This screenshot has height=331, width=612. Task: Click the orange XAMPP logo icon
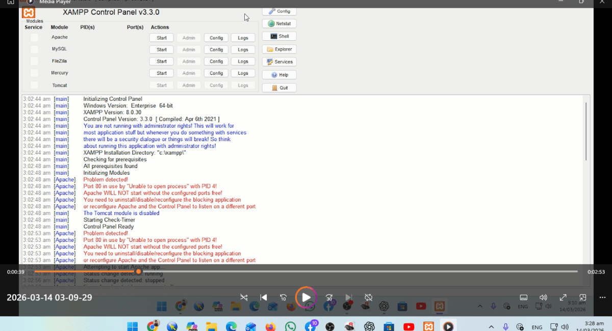(x=29, y=13)
